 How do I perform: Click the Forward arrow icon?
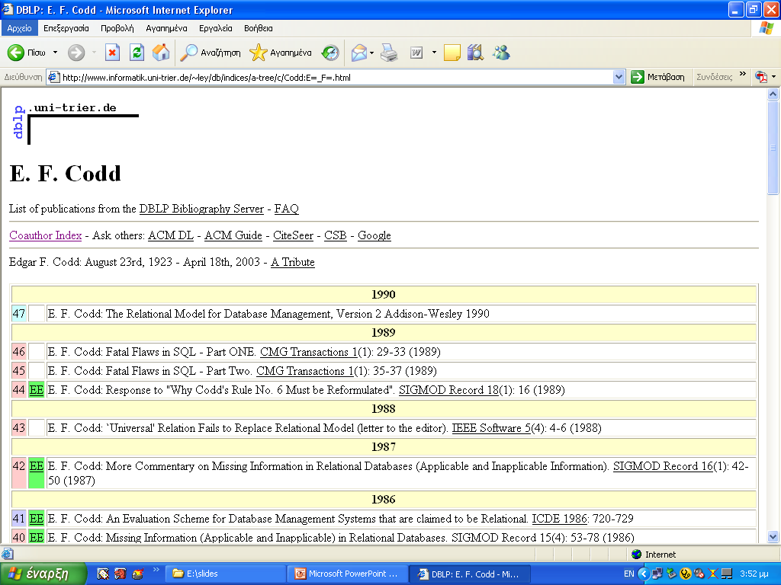click(76, 53)
